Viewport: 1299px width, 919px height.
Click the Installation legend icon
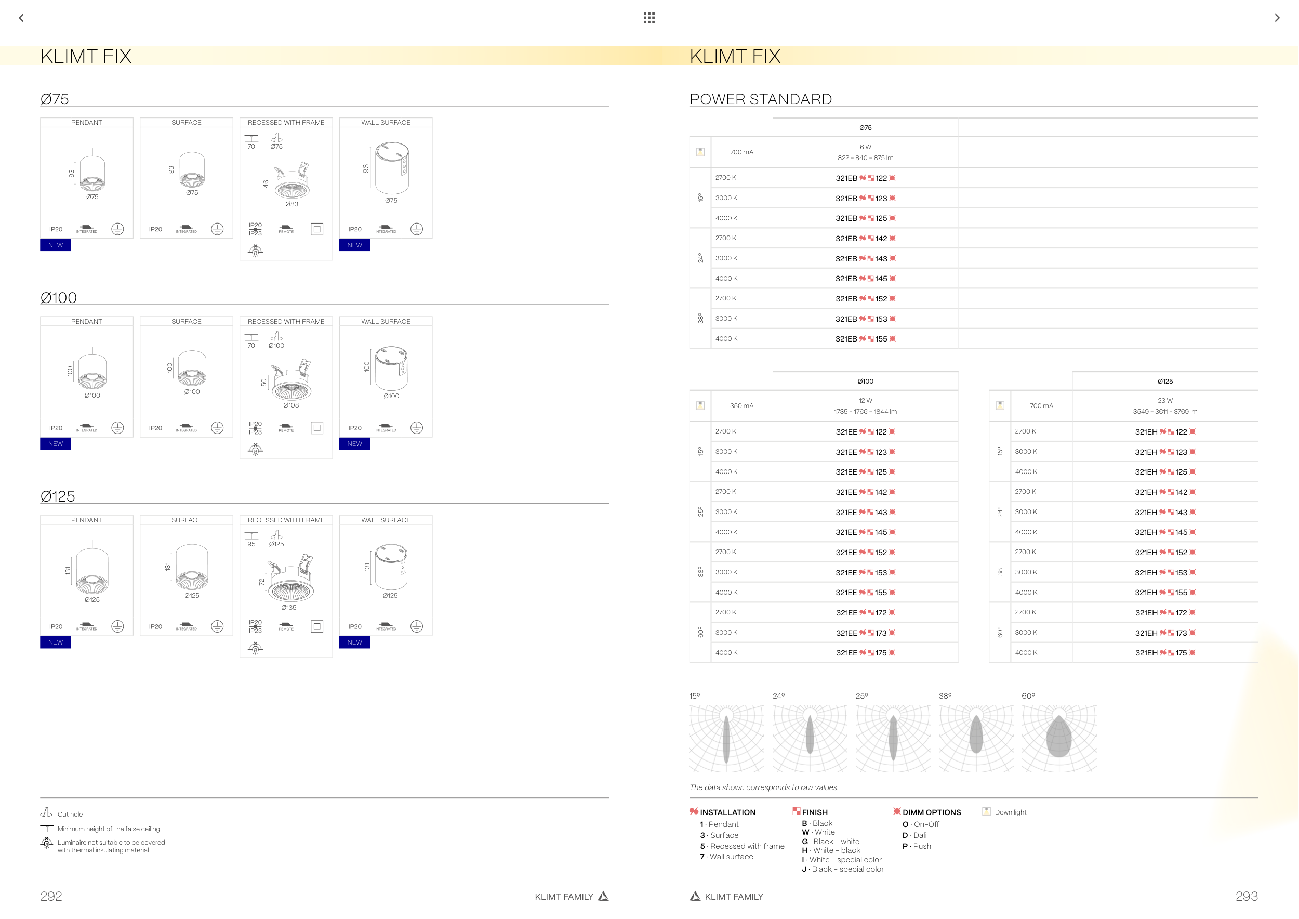point(694,811)
